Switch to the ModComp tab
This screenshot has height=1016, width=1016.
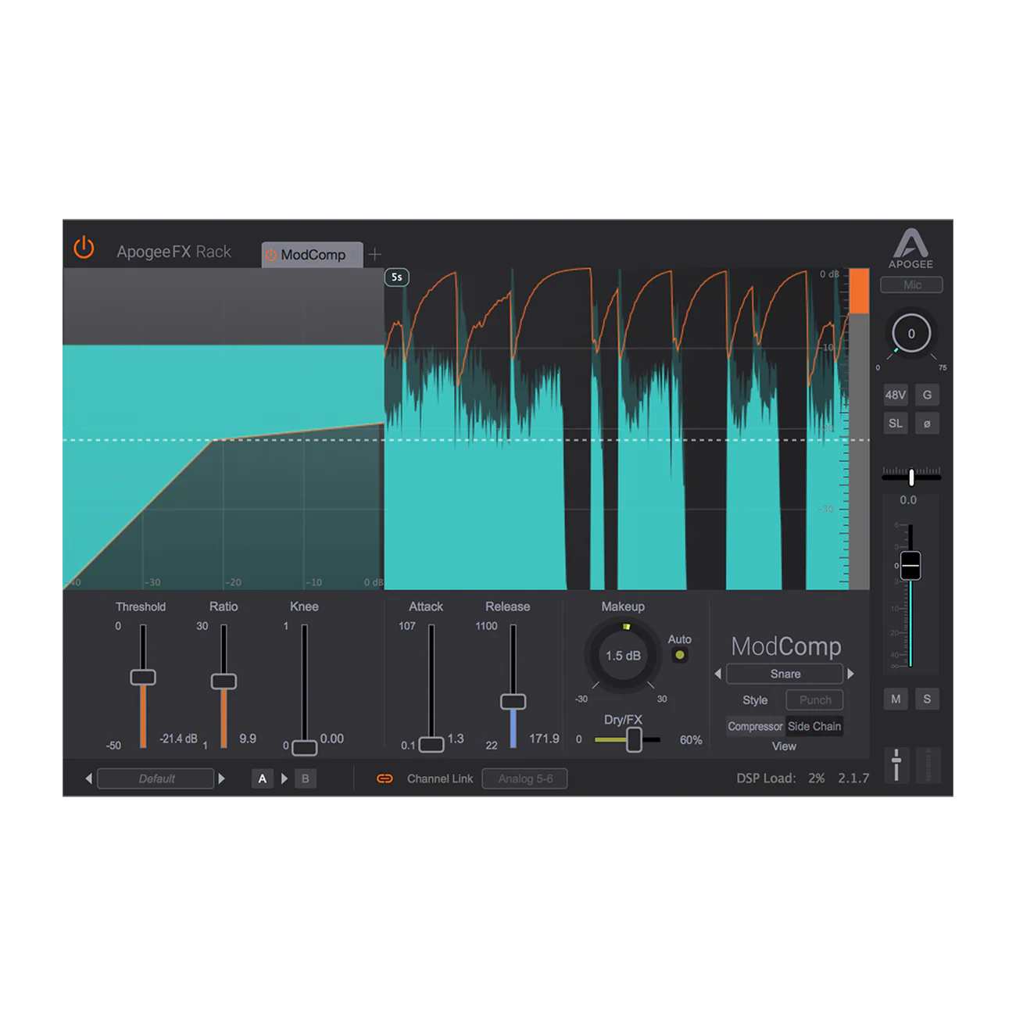tap(313, 255)
